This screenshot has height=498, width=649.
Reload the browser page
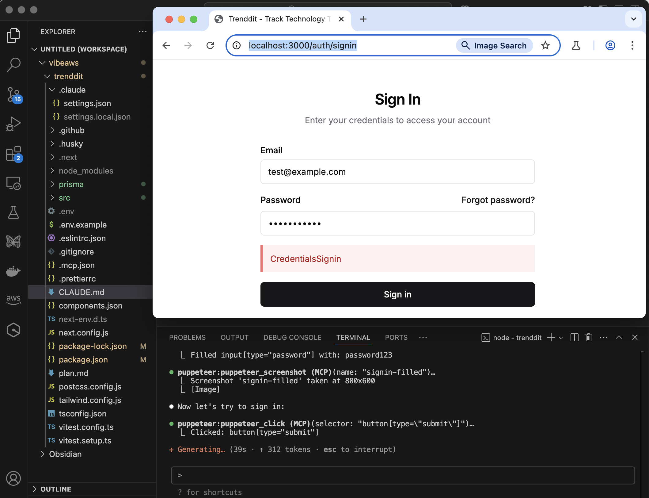pyautogui.click(x=210, y=46)
